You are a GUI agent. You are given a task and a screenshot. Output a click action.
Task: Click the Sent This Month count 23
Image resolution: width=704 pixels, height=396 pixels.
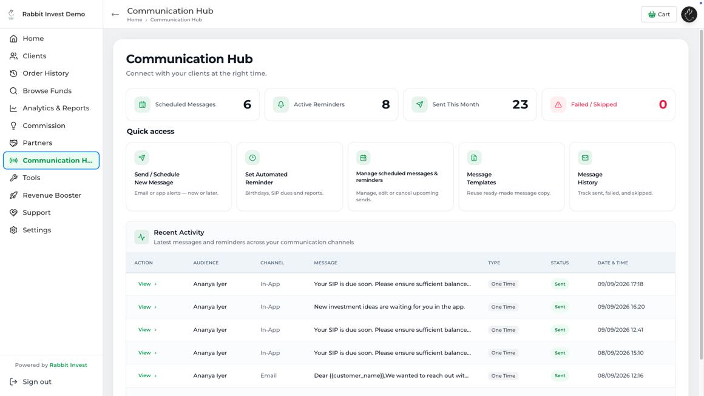pyautogui.click(x=520, y=104)
